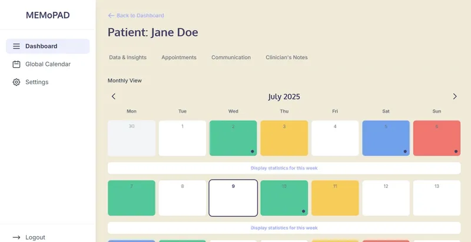Click the back arrow icon beside Back to Dashboard

pos(111,16)
